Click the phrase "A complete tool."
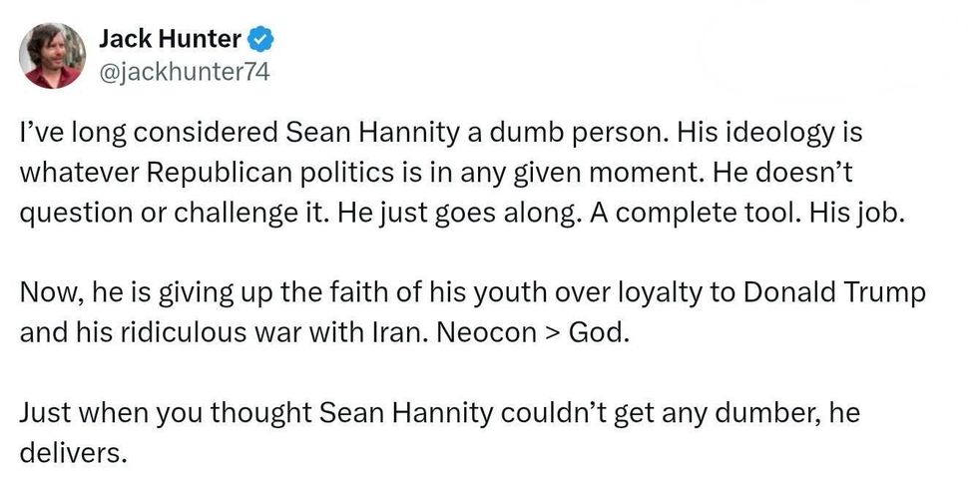This screenshot has width=978, height=483. 713,216
